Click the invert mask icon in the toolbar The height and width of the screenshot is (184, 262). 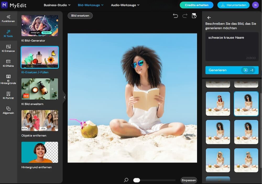(x=194, y=16)
